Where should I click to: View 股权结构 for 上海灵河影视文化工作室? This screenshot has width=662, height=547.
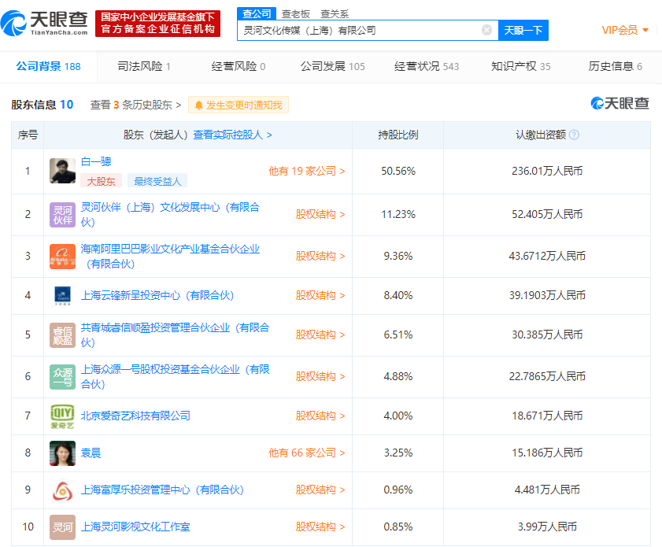pos(320,527)
